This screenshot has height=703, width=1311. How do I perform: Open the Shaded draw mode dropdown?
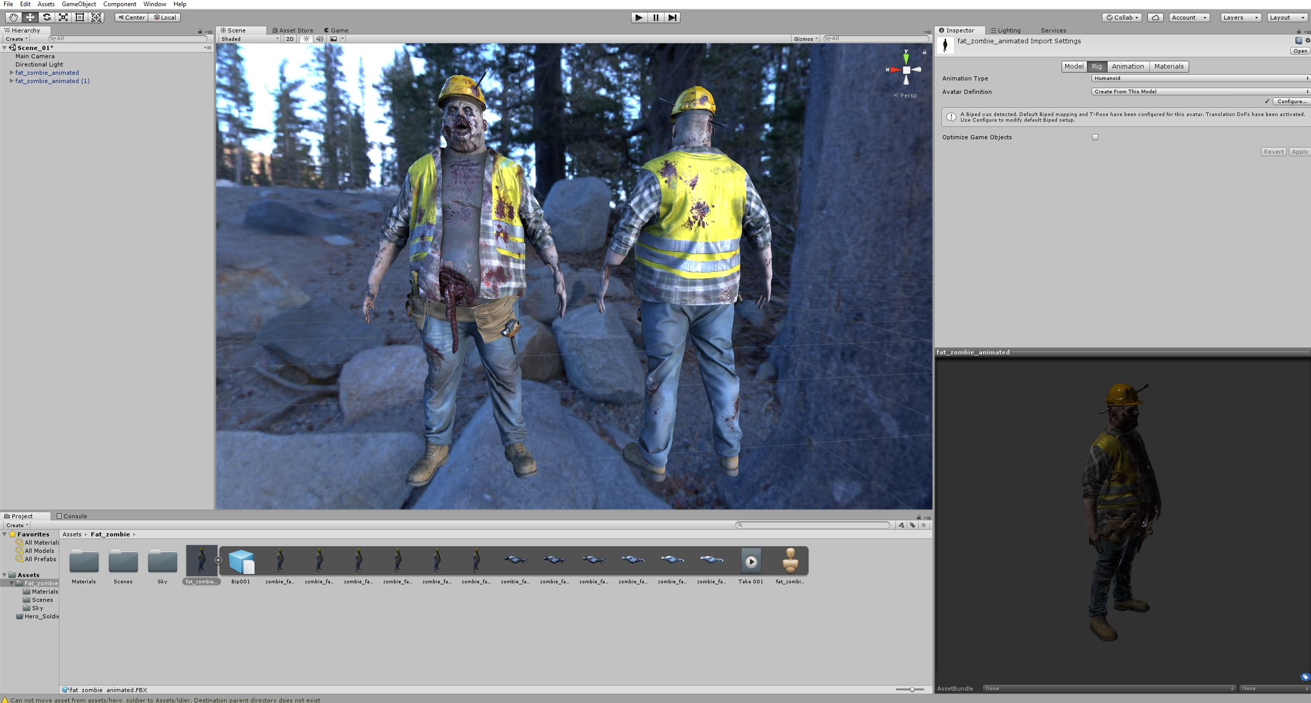250,39
